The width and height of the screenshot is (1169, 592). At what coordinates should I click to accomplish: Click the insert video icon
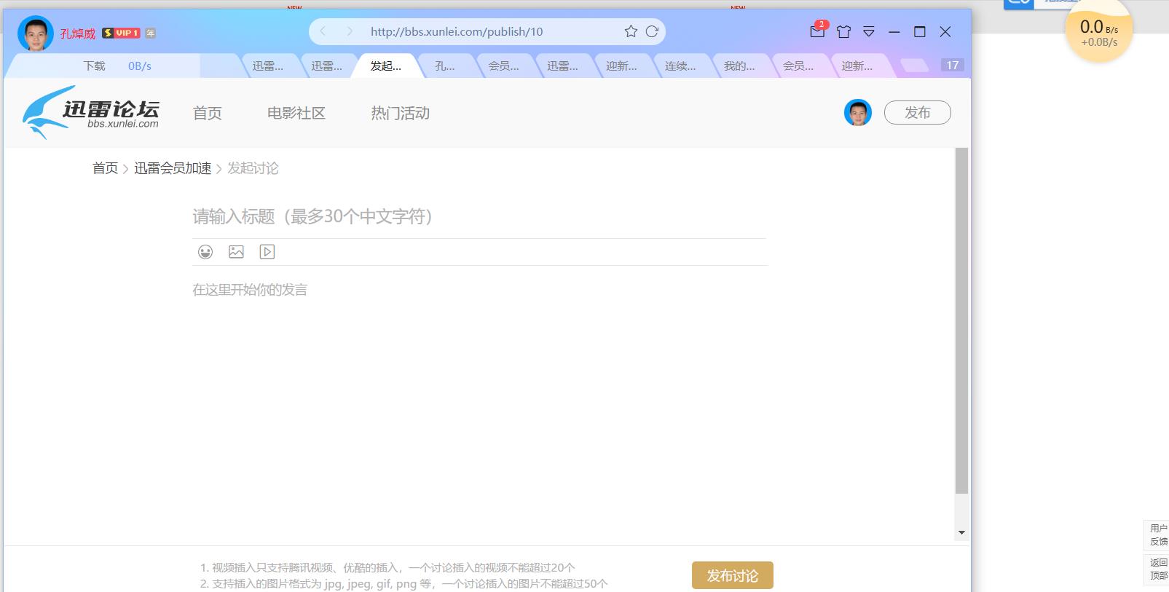[267, 252]
